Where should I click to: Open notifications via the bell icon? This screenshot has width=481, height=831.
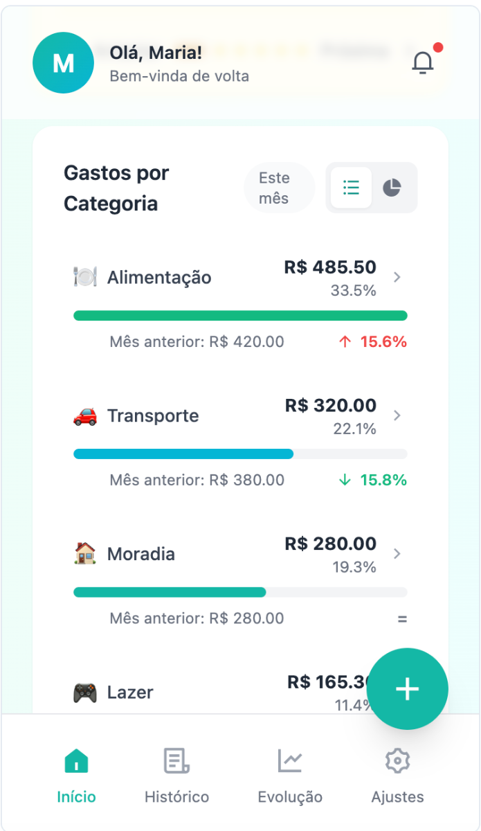click(423, 62)
